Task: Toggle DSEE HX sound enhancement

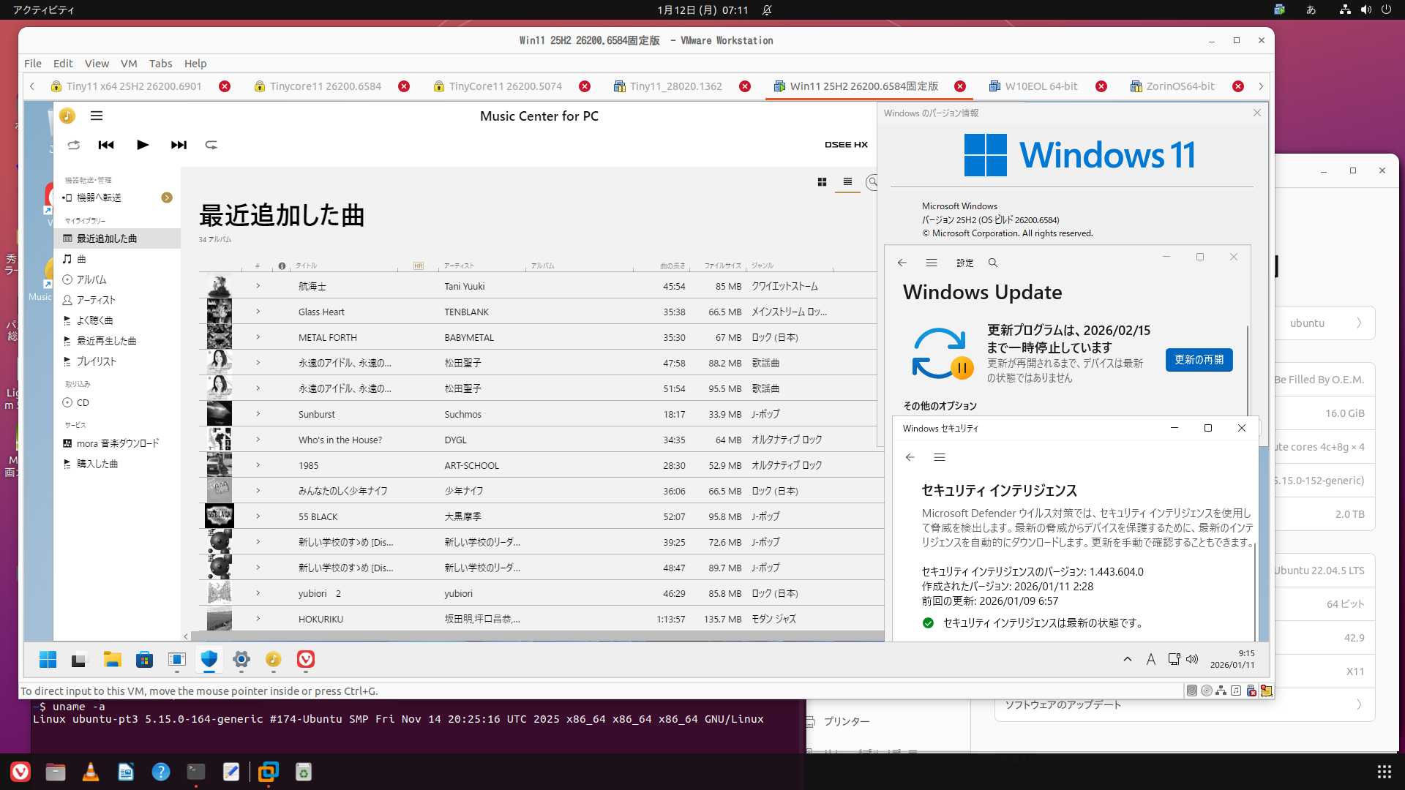Action: click(x=846, y=145)
